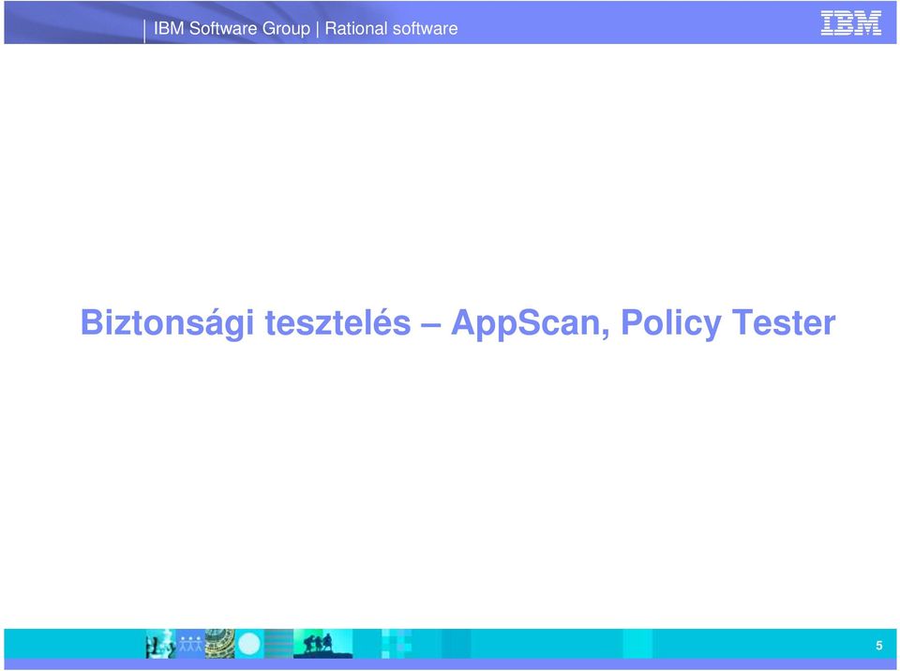
Task: Click the IBM logo in the header
Action: tap(850, 22)
